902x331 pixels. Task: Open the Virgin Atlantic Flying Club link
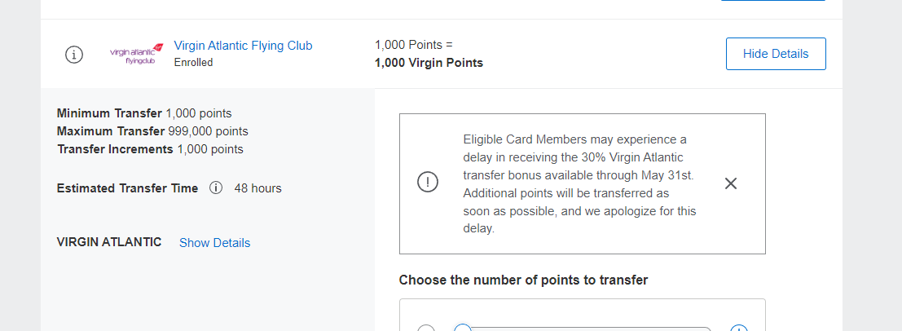(243, 46)
